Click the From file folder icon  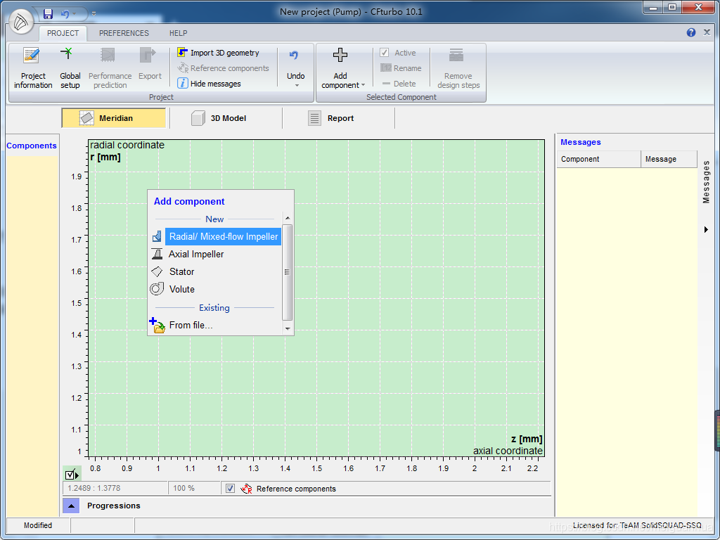tap(157, 325)
